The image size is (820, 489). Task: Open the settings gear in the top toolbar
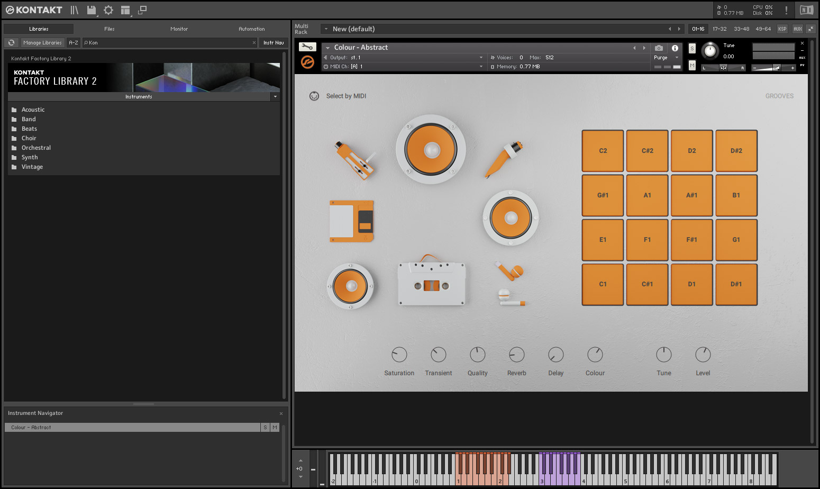(108, 10)
